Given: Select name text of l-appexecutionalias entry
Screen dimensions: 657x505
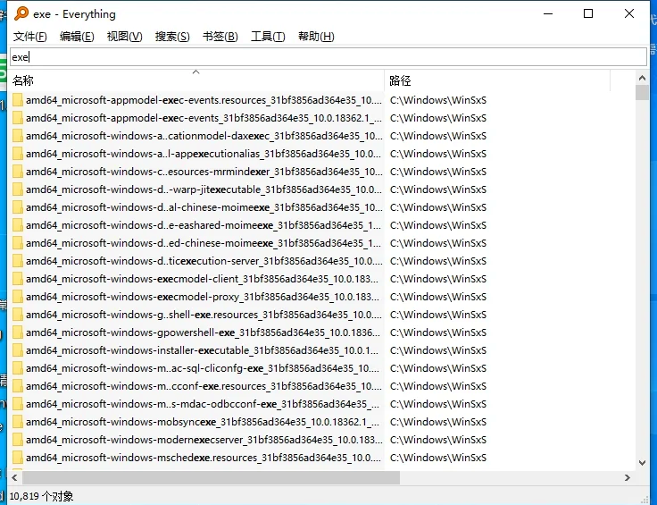Looking at the screenshot, I should click(x=204, y=154).
